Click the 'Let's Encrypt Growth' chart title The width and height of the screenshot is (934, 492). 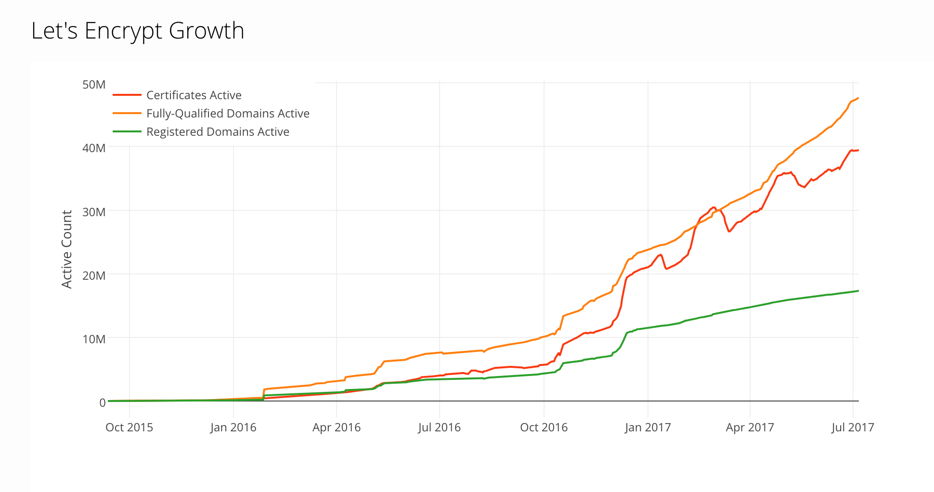click(138, 31)
